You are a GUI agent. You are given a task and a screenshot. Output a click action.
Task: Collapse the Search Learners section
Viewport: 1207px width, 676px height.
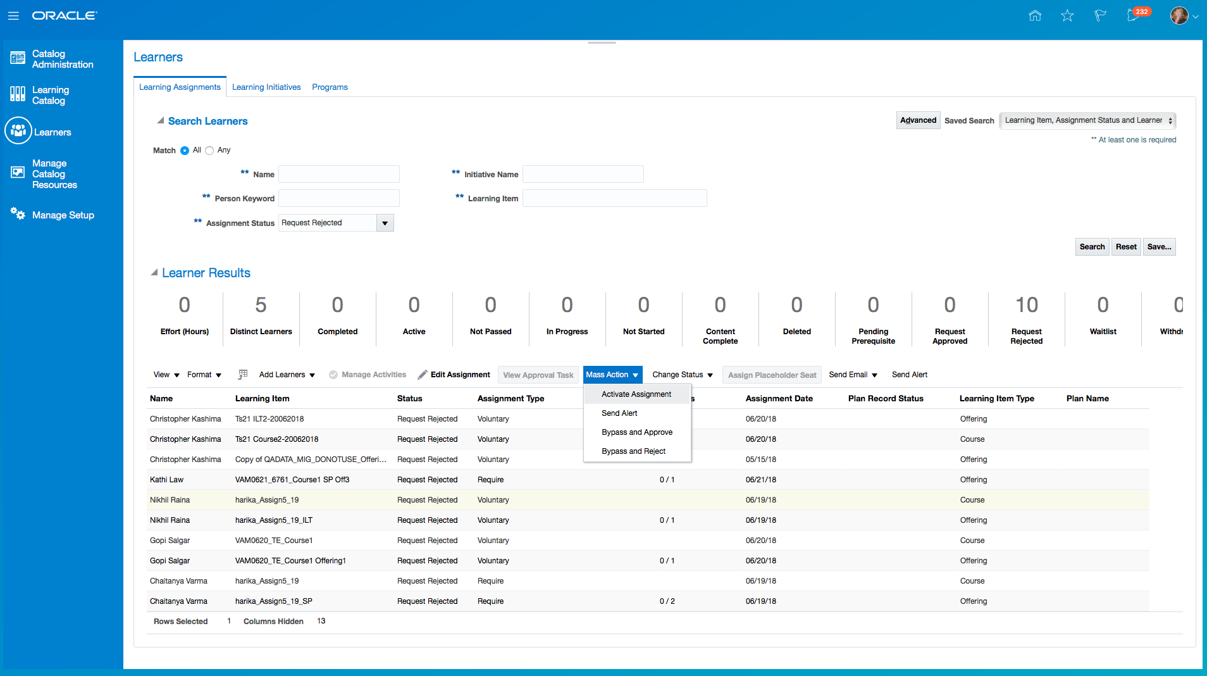(161, 120)
